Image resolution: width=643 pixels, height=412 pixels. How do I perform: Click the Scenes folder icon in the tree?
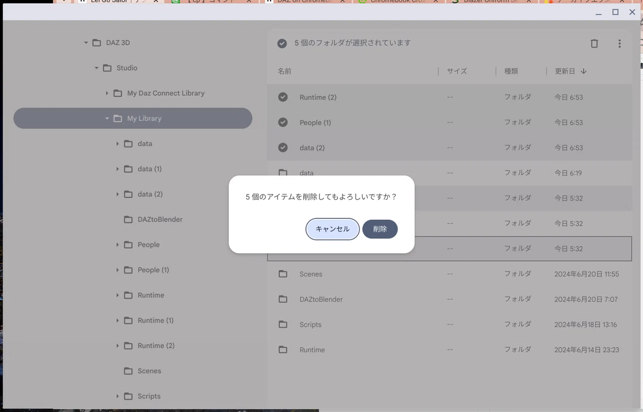pos(128,371)
